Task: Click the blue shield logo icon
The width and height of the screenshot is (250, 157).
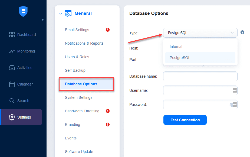Action: pyautogui.click(x=23, y=11)
